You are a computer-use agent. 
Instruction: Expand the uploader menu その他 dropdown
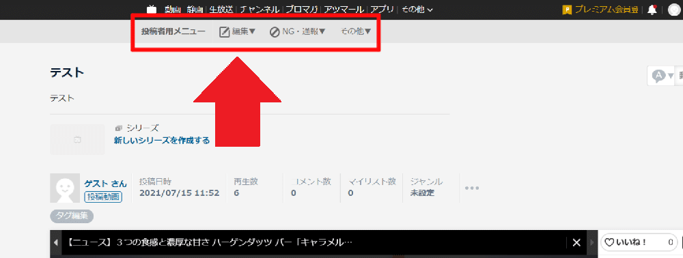[x=355, y=32]
